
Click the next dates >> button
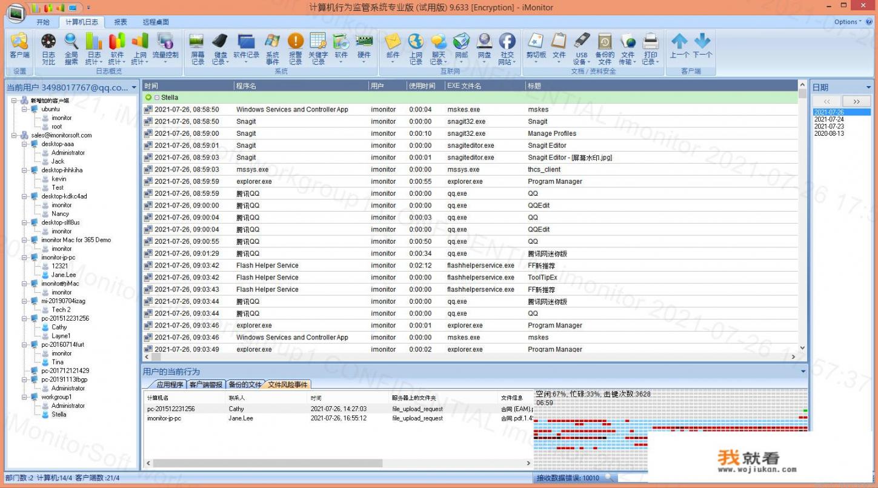pos(856,101)
